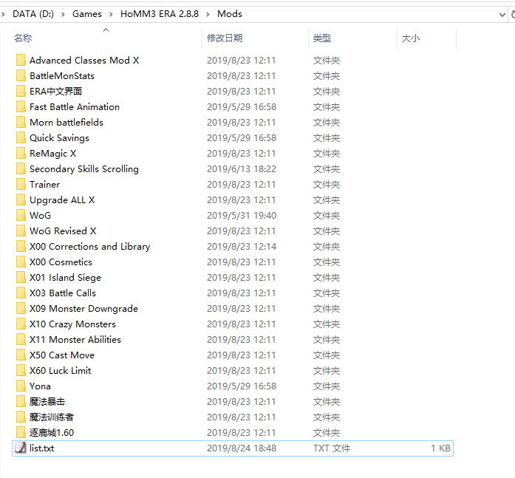This screenshot has width=515, height=478.
Task: Click the date 2019/6/13 18:22
Action: pos(242,168)
